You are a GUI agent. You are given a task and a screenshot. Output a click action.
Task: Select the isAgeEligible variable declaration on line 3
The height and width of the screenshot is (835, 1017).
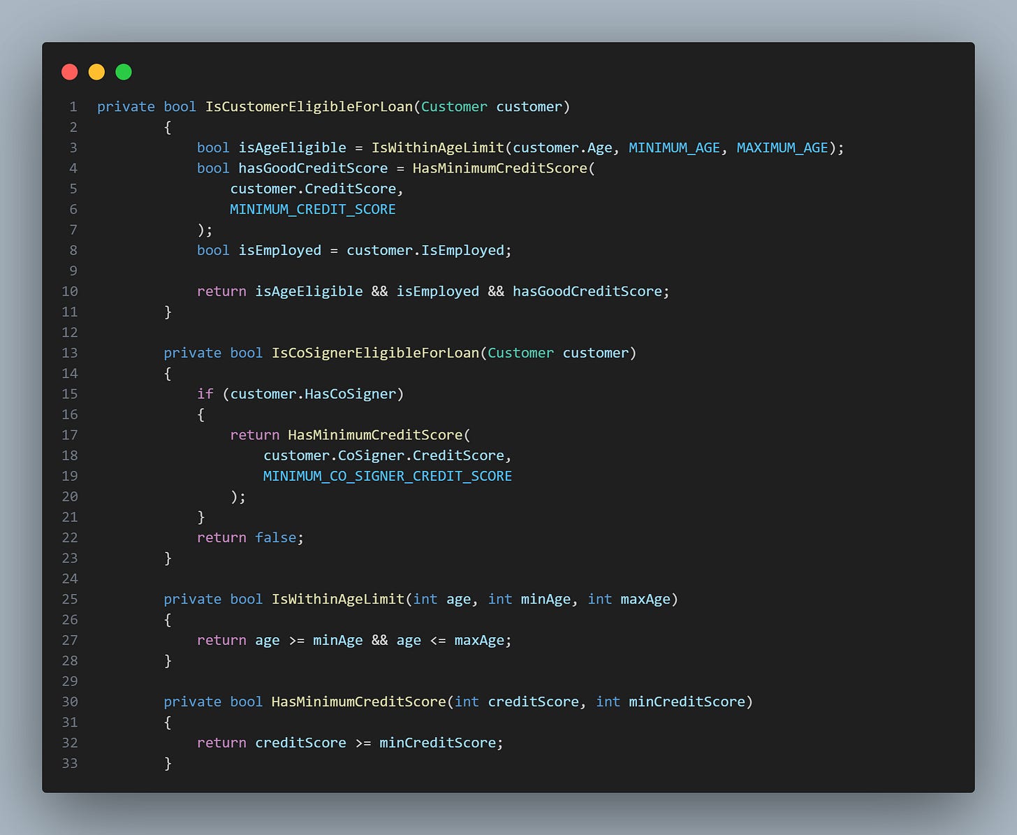tap(293, 148)
